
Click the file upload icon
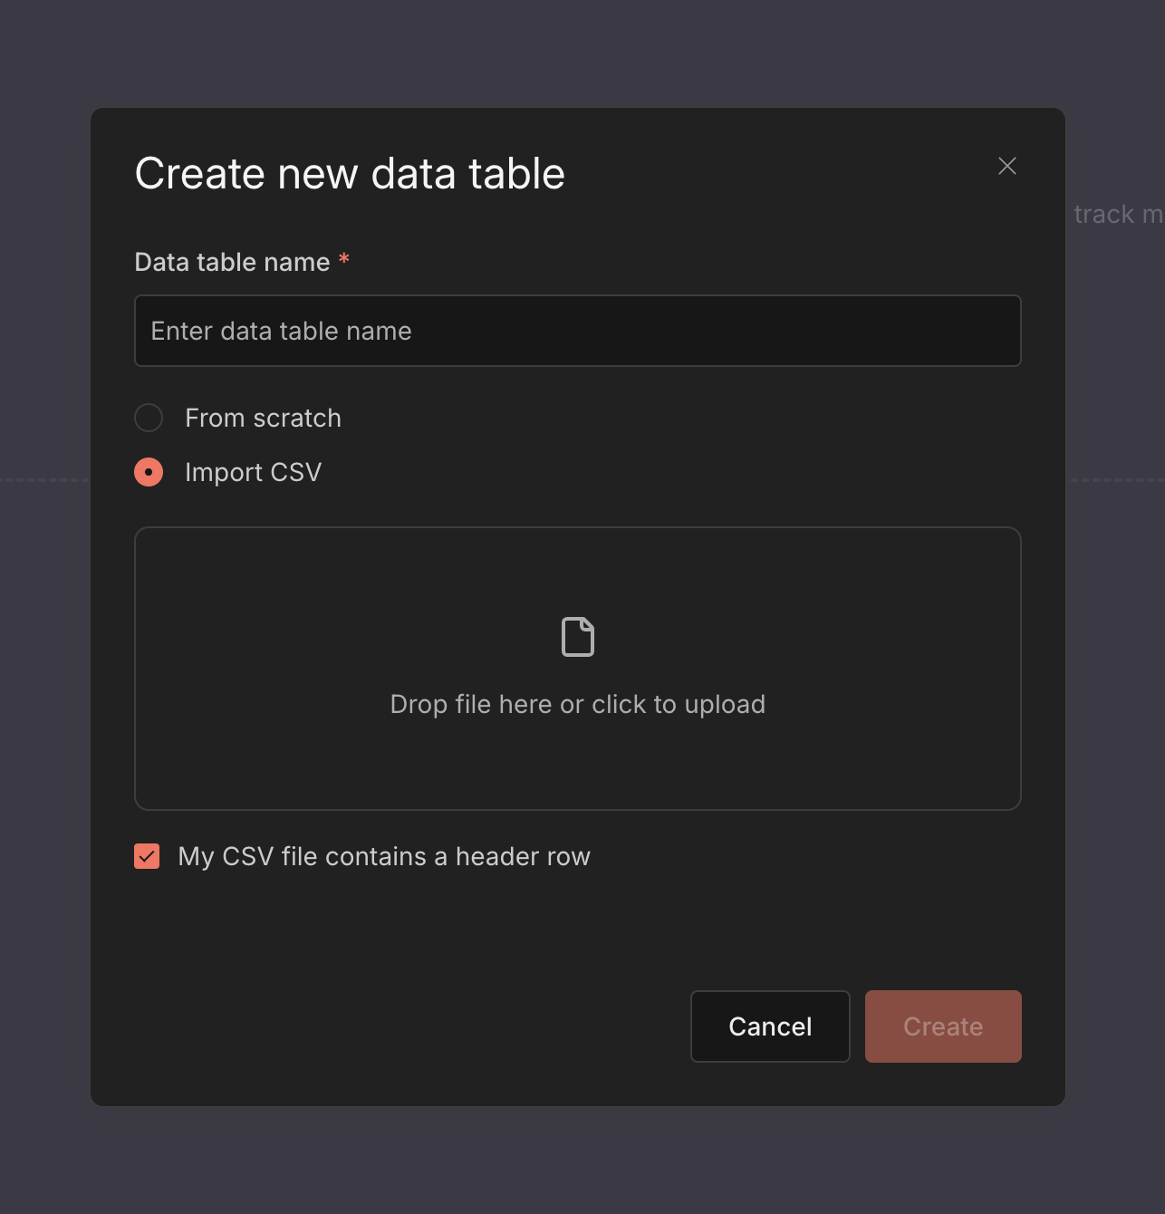point(578,637)
